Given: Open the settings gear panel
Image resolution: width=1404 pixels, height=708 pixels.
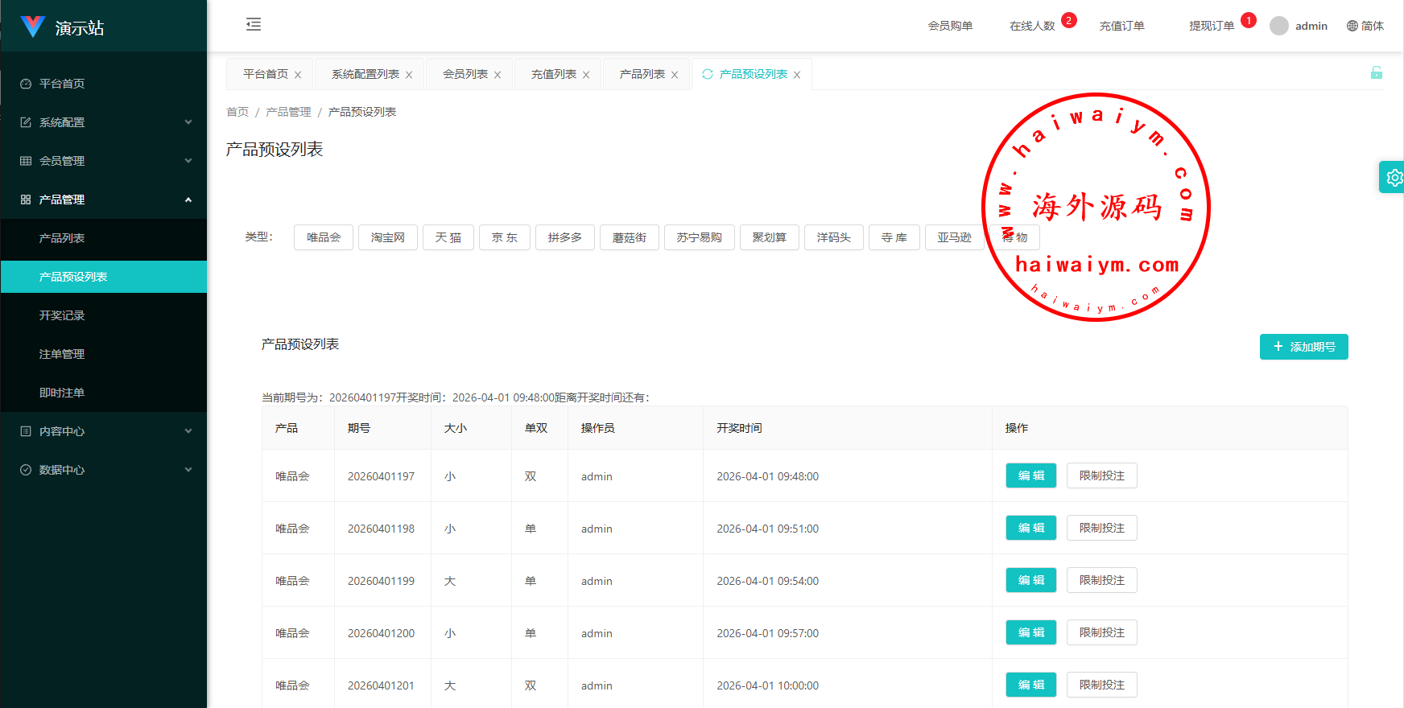Looking at the screenshot, I should pyautogui.click(x=1394, y=178).
